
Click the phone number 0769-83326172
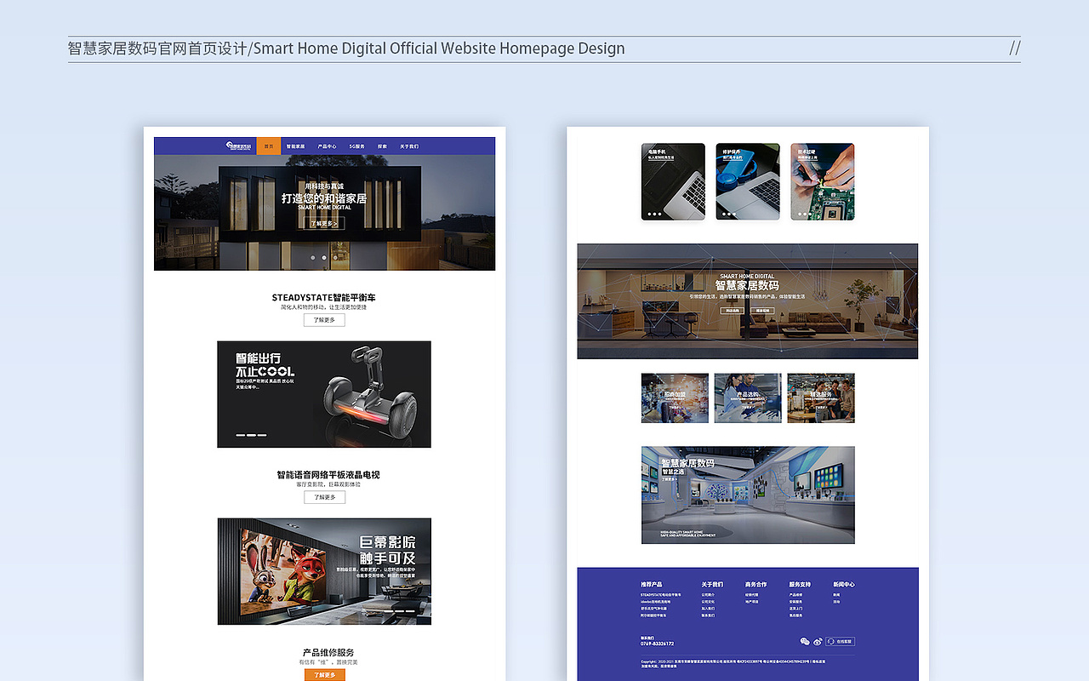[658, 644]
